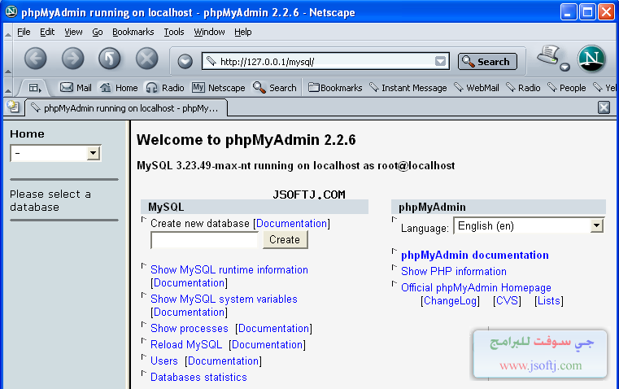Open the Tools menu

point(174,32)
